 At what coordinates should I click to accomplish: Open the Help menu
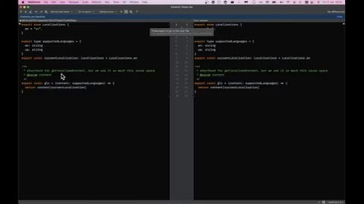pos(145,2)
